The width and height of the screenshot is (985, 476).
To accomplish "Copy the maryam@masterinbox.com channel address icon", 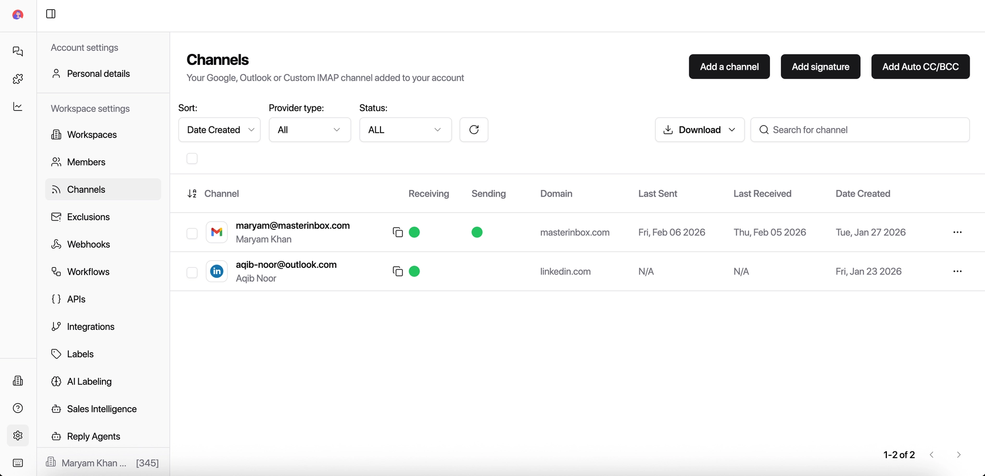I will [x=398, y=232].
